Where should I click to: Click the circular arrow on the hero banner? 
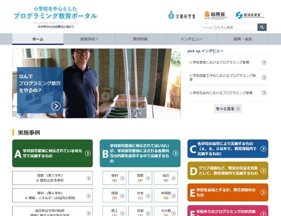[x=56, y=106]
